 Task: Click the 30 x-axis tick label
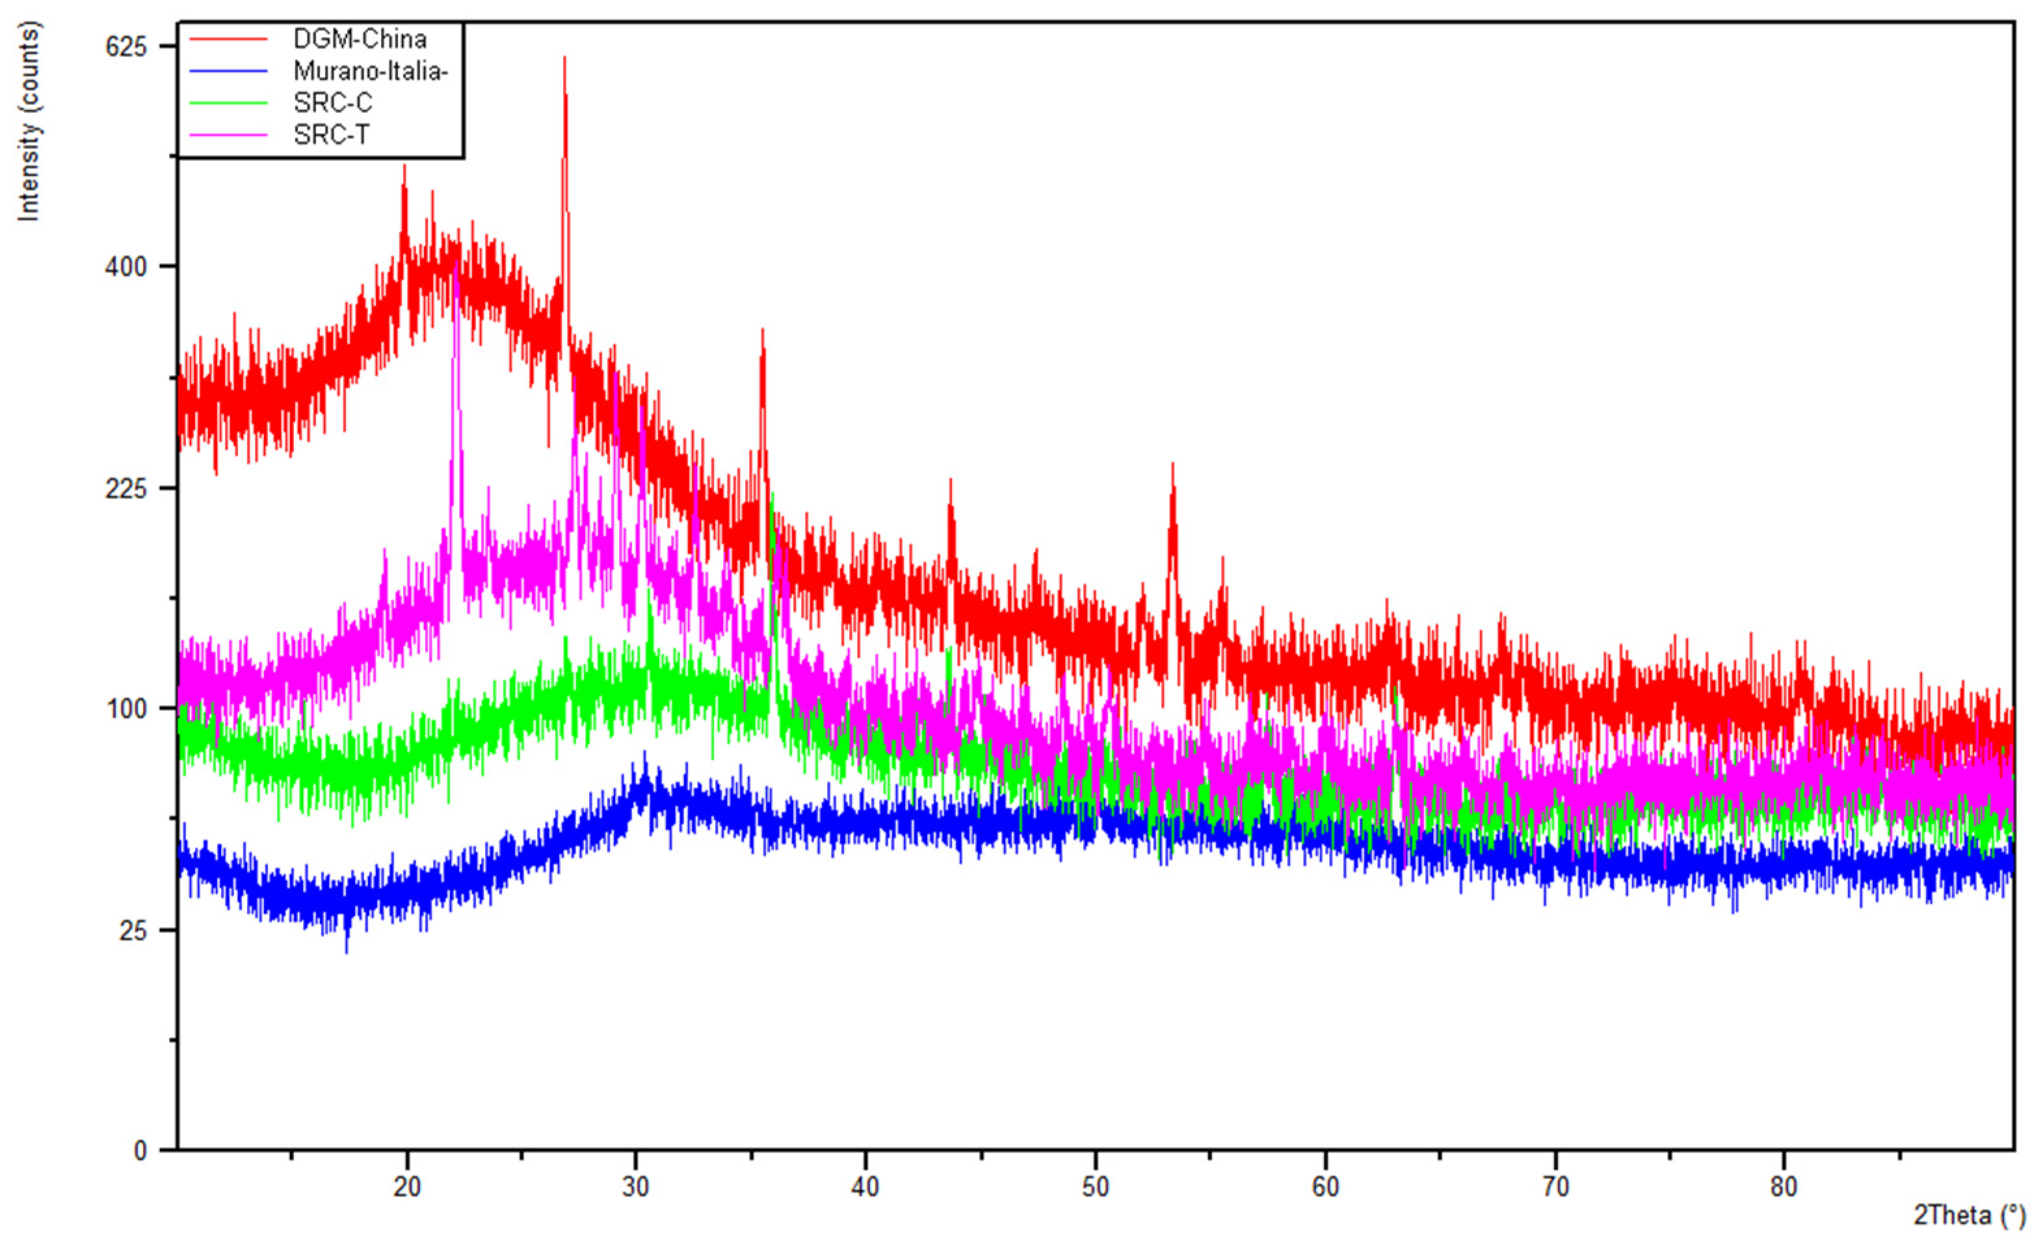636,1187
